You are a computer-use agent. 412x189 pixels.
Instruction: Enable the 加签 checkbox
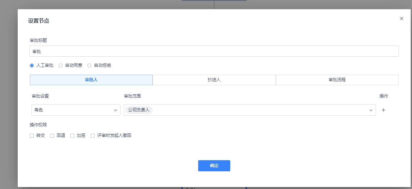[x=72, y=135]
